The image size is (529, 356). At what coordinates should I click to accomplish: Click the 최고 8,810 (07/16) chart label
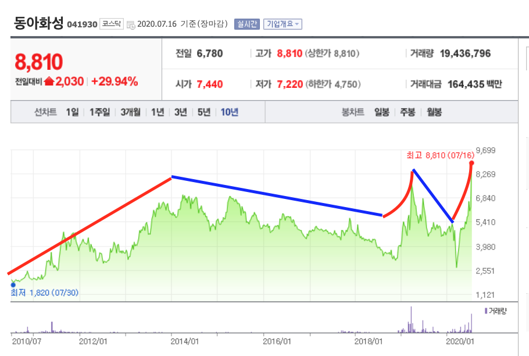[x=440, y=155]
